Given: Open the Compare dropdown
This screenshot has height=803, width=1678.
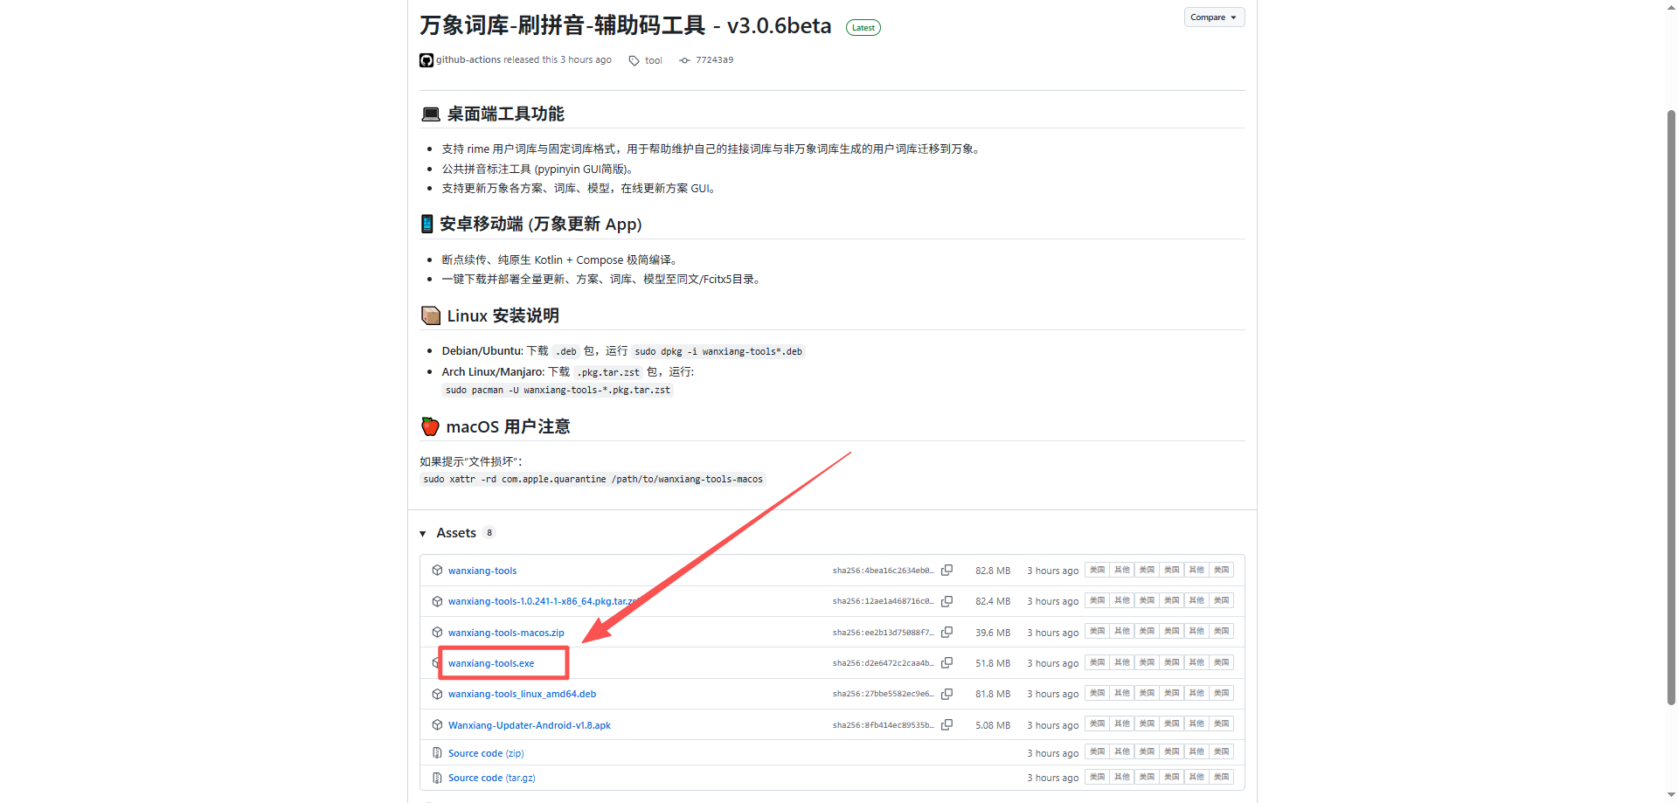Looking at the screenshot, I should coord(1214,17).
